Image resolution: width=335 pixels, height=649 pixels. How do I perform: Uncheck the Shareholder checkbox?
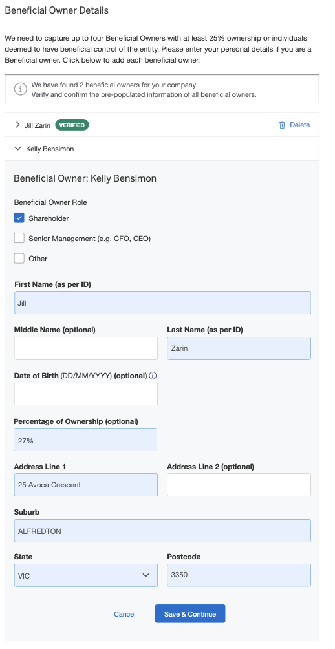[x=19, y=218]
